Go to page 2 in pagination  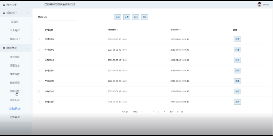pyautogui.click(x=159, y=112)
